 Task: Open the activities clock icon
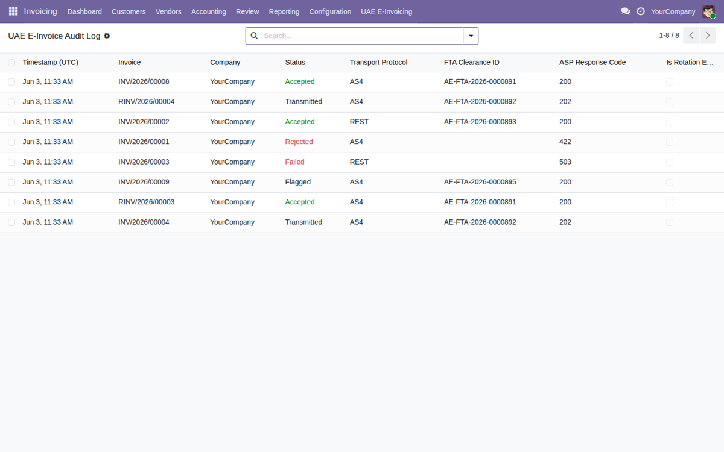pyautogui.click(x=641, y=11)
